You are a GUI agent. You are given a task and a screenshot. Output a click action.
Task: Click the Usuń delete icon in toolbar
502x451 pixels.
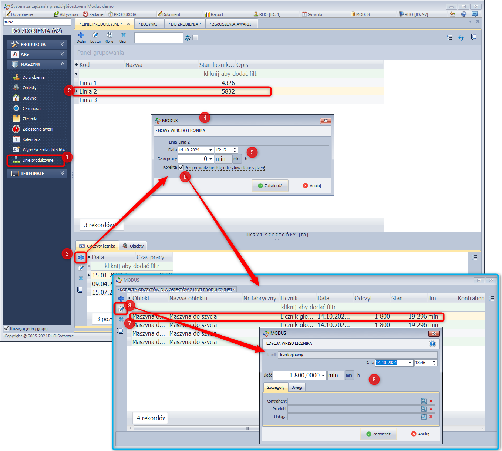123,36
